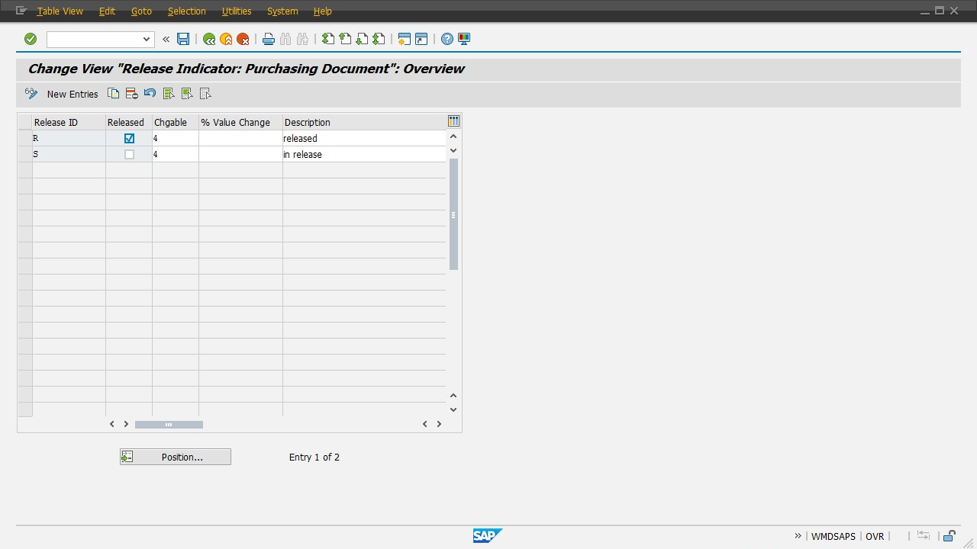The image size is (977, 549).
Task: Click the Undo Change icon
Action: click(150, 94)
